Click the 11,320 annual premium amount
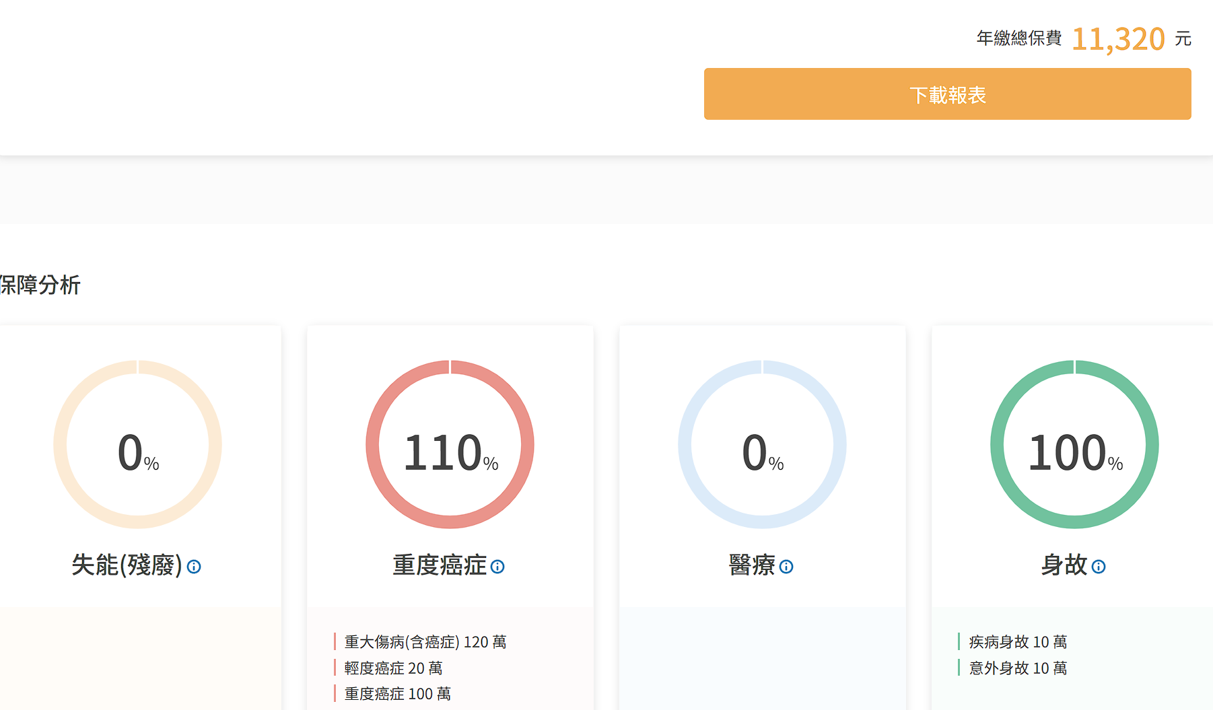 (x=1118, y=39)
